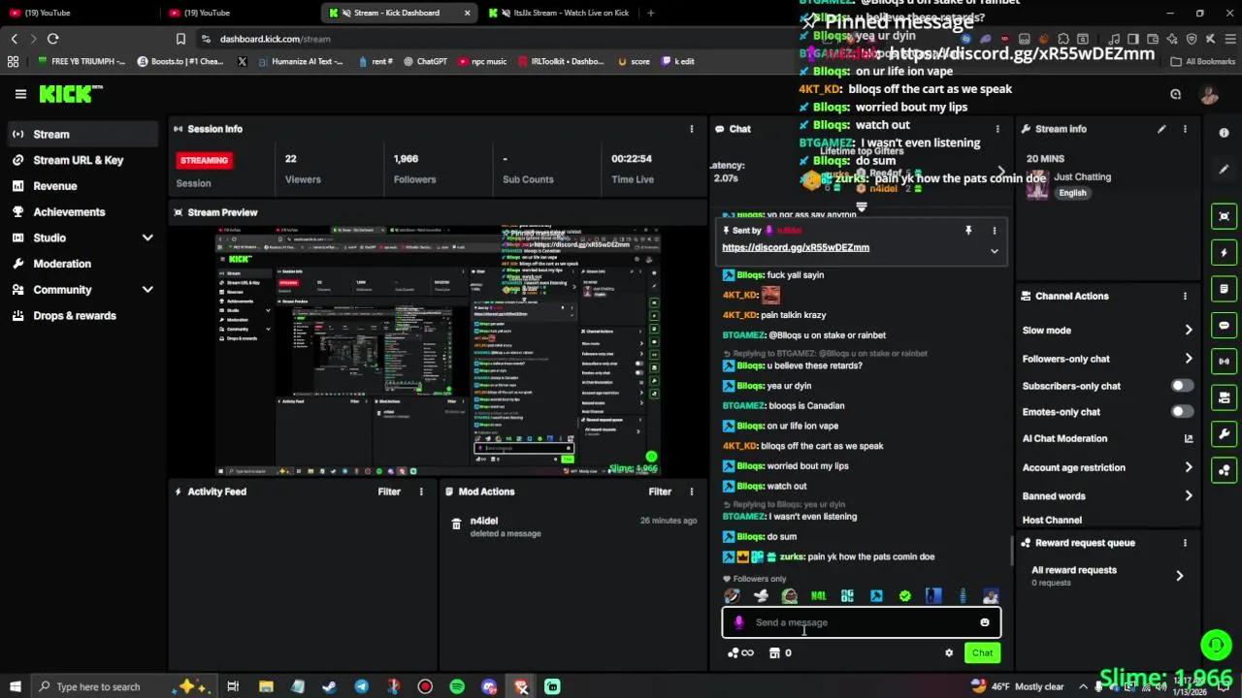Image resolution: width=1242 pixels, height=698 pixels.
Task: Open All reward requests arrow
Action: pyautogui.click(x=1179, y=576)
